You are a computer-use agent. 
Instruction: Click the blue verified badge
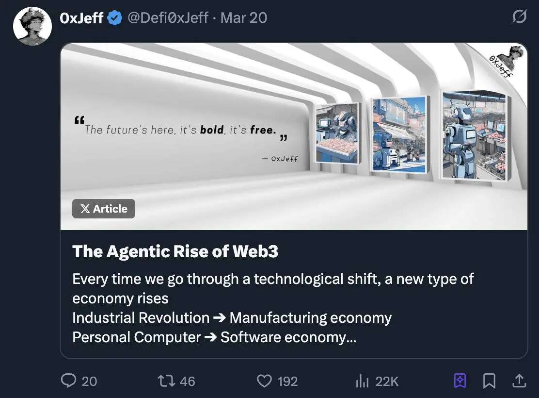115,18
